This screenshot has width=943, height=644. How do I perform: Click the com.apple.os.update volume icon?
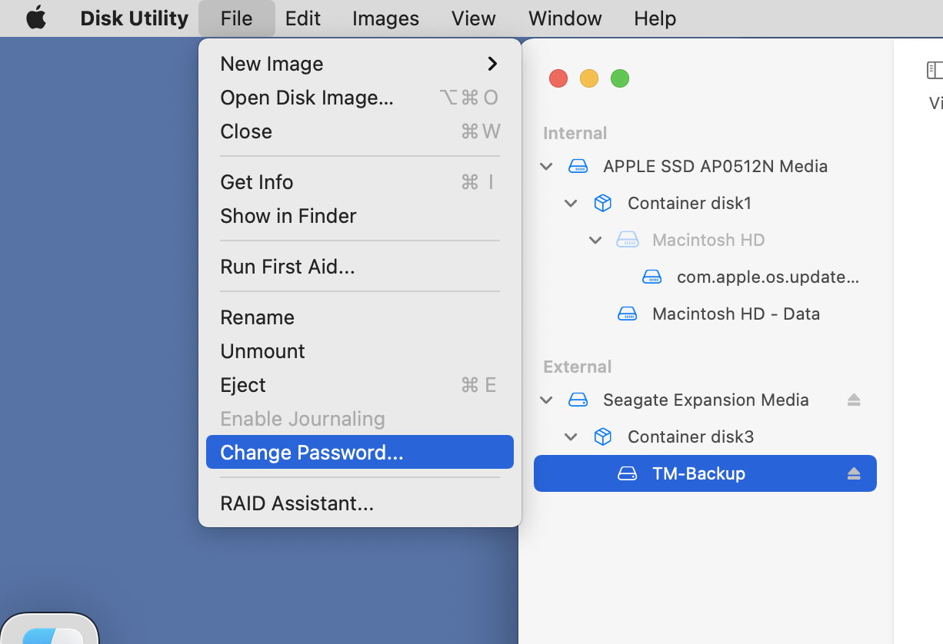652,277
